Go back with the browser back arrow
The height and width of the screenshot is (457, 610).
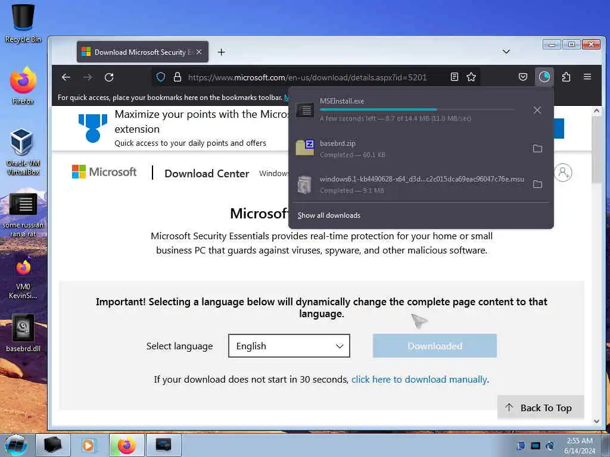point(66,77)
